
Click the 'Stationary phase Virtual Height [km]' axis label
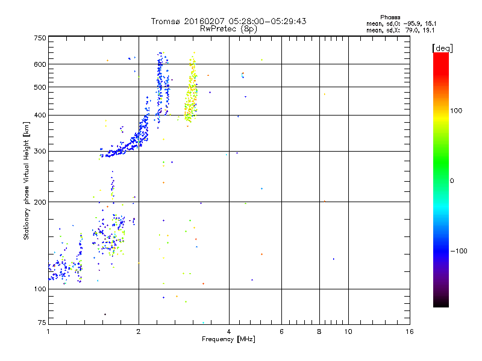click(x=27, y=180)
